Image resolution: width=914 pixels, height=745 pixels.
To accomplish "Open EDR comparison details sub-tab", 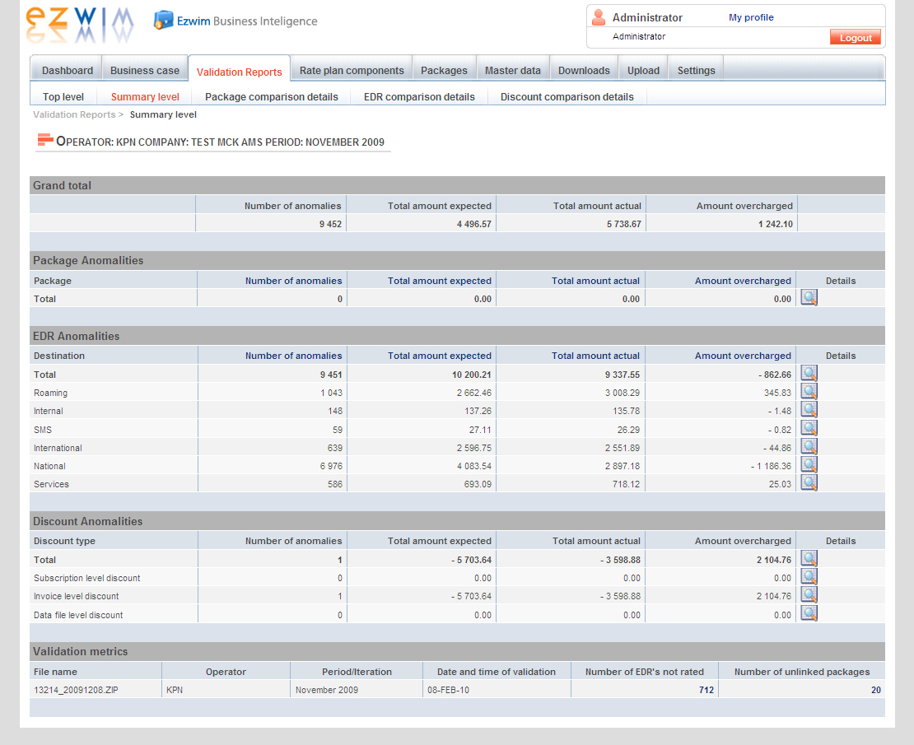I will click(x=419, y=97).
